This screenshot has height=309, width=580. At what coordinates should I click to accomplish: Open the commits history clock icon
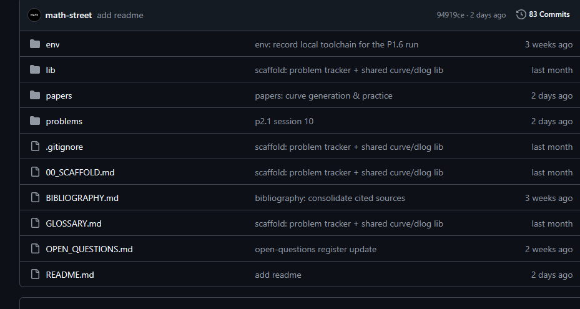click(x=521, y=14)
